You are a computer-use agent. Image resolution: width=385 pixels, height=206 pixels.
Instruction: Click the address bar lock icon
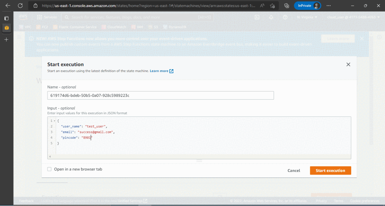point(36,6)
